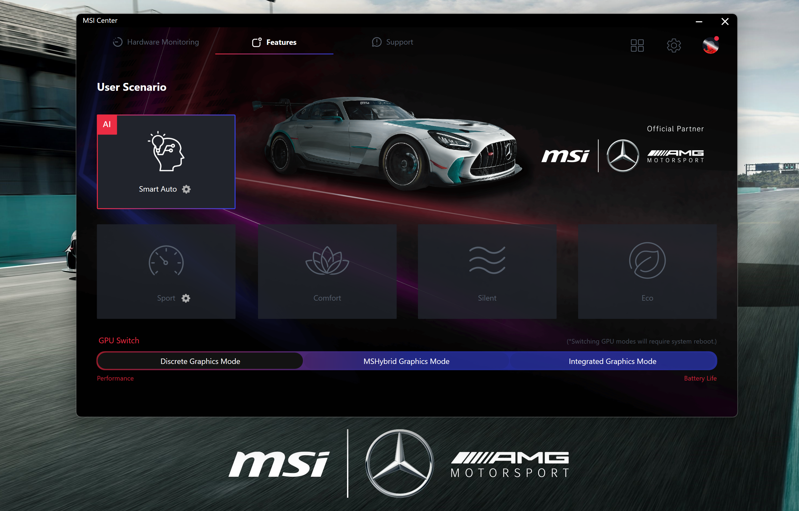Open the feature sets grid icon

[x=637, y=45]
